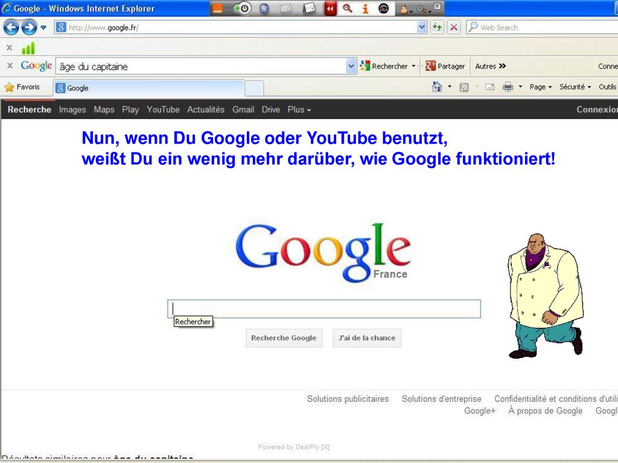
Task: Expand the Autres toolbar overflow
Action: click(x=490, y=66)
